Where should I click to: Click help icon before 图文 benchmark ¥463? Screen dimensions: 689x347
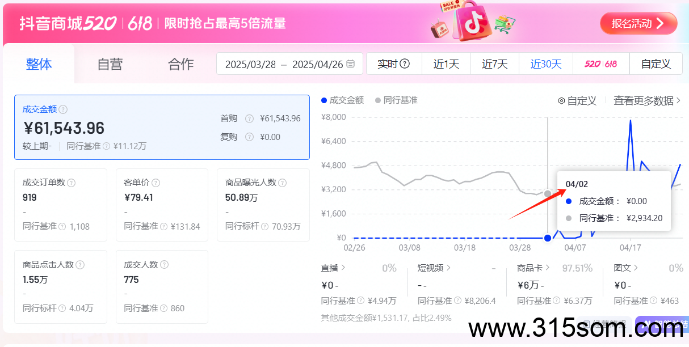tap(653, 301)
